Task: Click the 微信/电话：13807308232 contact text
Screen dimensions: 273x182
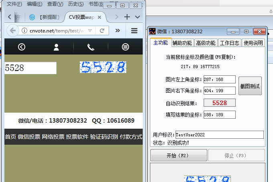Action: coord(53,121)
